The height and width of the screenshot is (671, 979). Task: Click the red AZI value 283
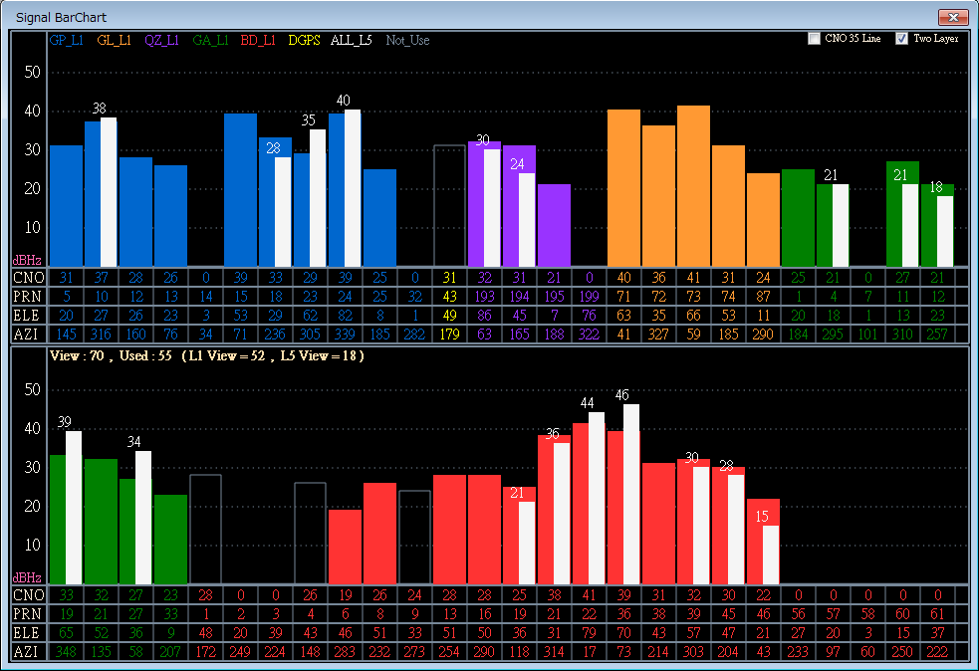[345, 652]
